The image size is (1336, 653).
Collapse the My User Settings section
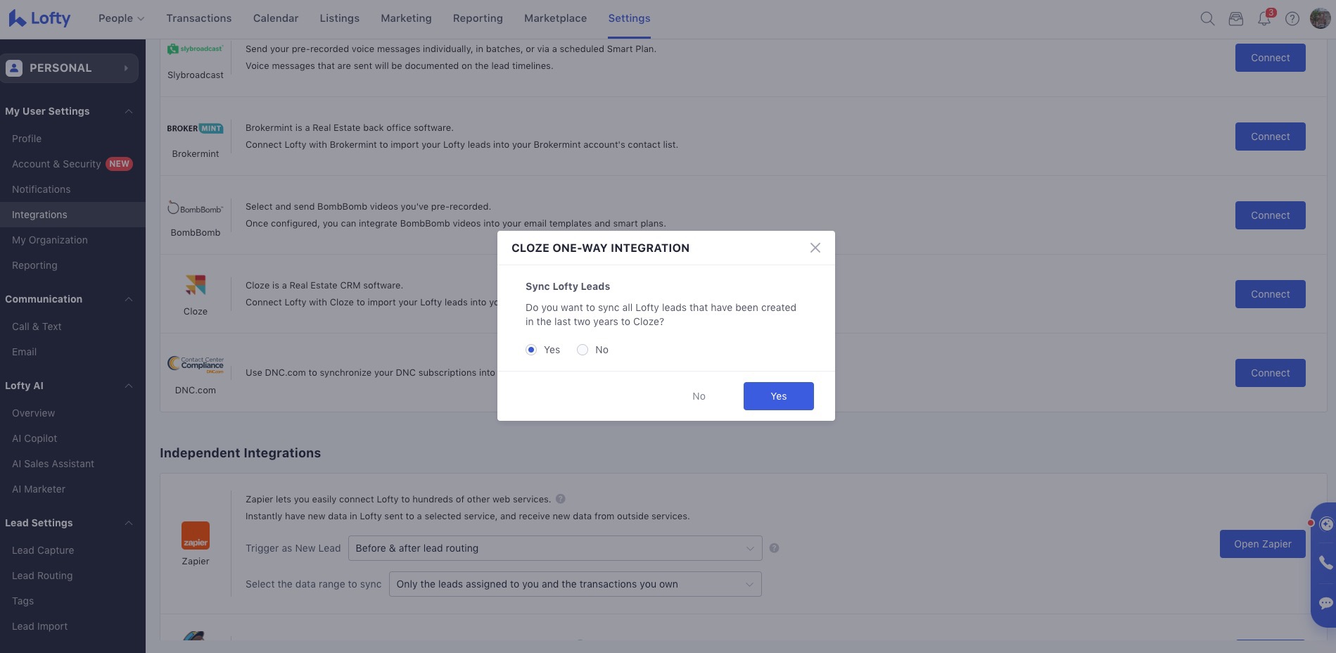point(129,111)
